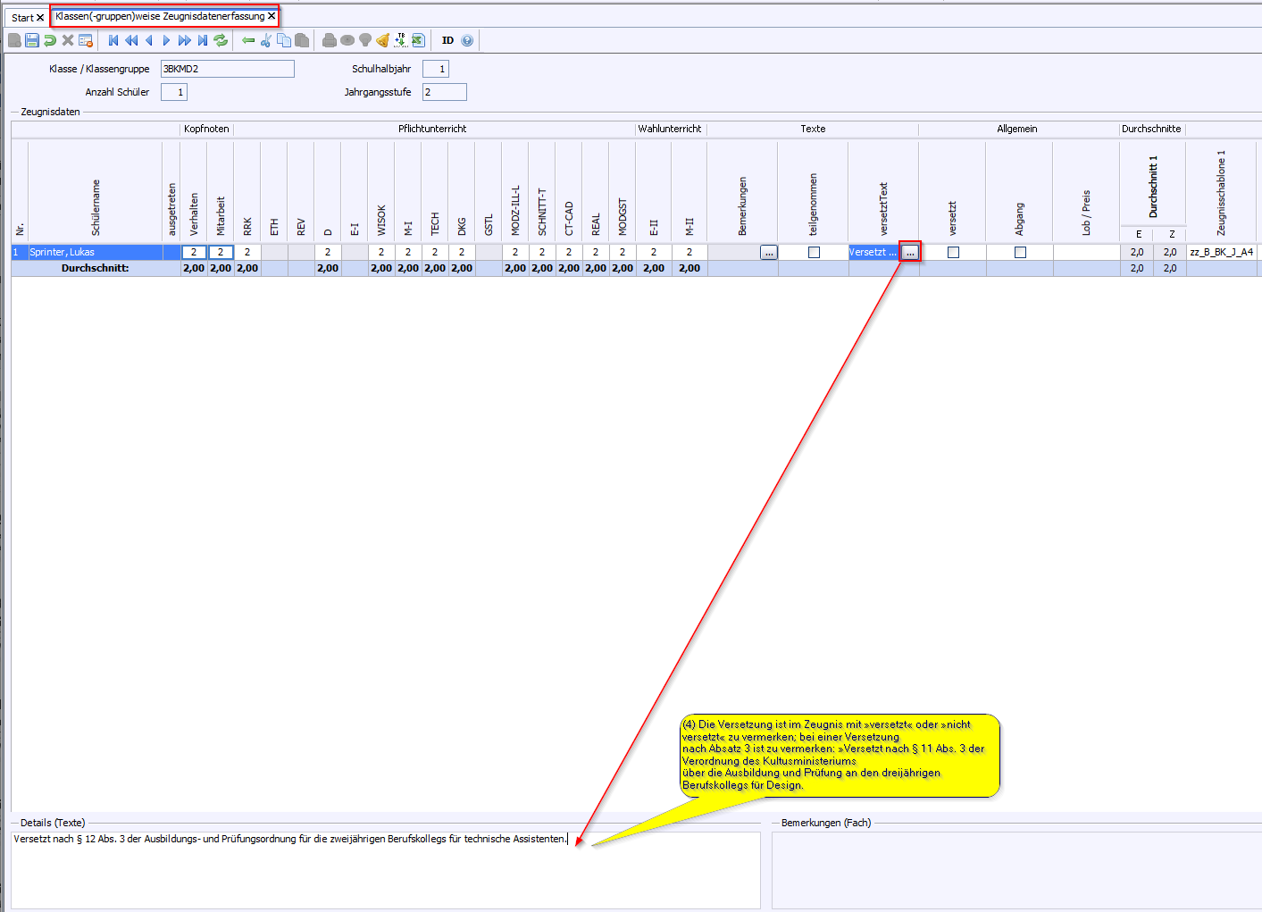Enable the versetzt checkbox for Sprinter, Lukas
1262x912 pixels.
click(x=953, y=253)
